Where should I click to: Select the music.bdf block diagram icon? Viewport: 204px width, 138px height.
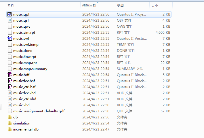(10, 75)
